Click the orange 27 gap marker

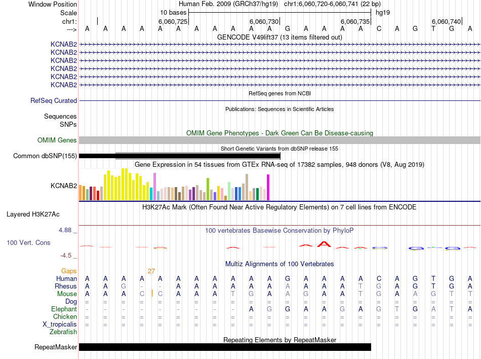151,271
